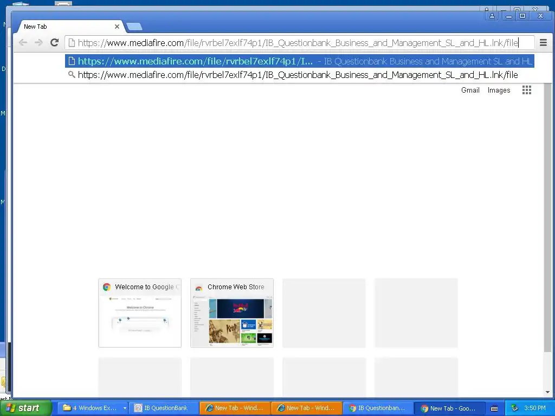Open the Gmail link
The height and width of the screenshot is (416, 555).
[470, 90]
